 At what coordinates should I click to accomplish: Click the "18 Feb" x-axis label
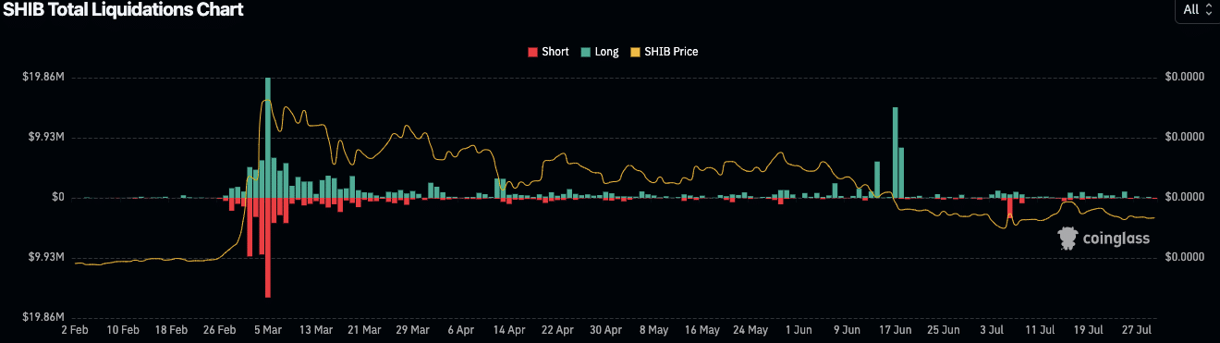[171, 329]
